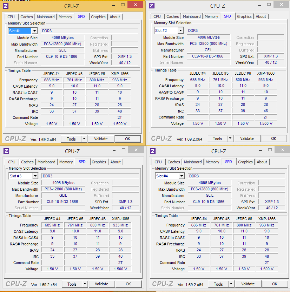This screenshot has width=290, height=292.
Task: Click Tools button in Slot #4 window
Action: coord(218,284)
